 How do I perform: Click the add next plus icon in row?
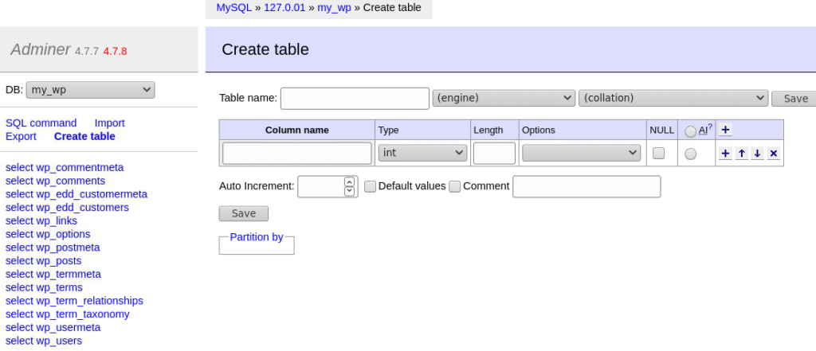click(725, 154)
